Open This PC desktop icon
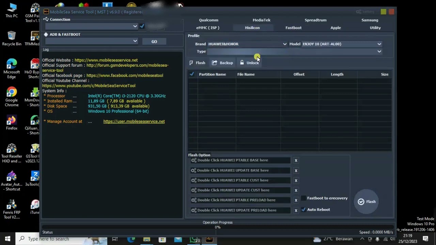 (x=12, y=10)
